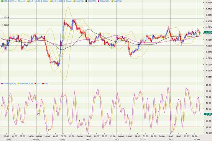Select the BLG_UP(20,2,SMA) legend label
The height and width of the screenshot is (141, 212).
pyautogui.click(x=39, y=1)
